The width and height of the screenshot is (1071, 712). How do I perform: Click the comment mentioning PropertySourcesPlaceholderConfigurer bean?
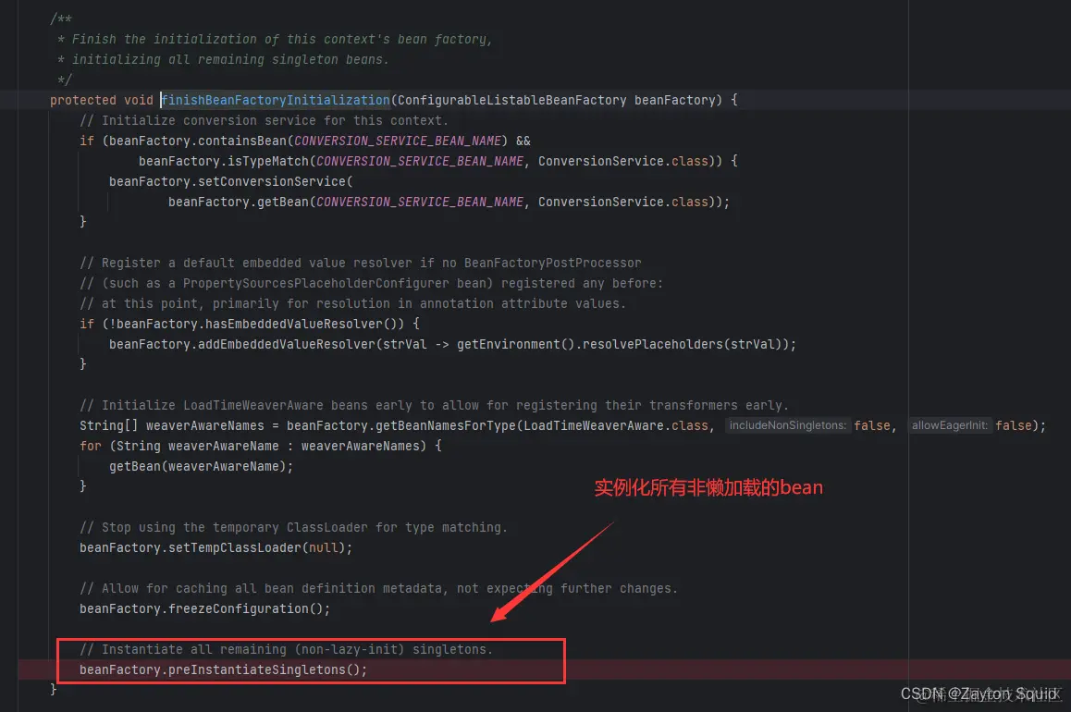pyautogui.click(x=372, y=283)
